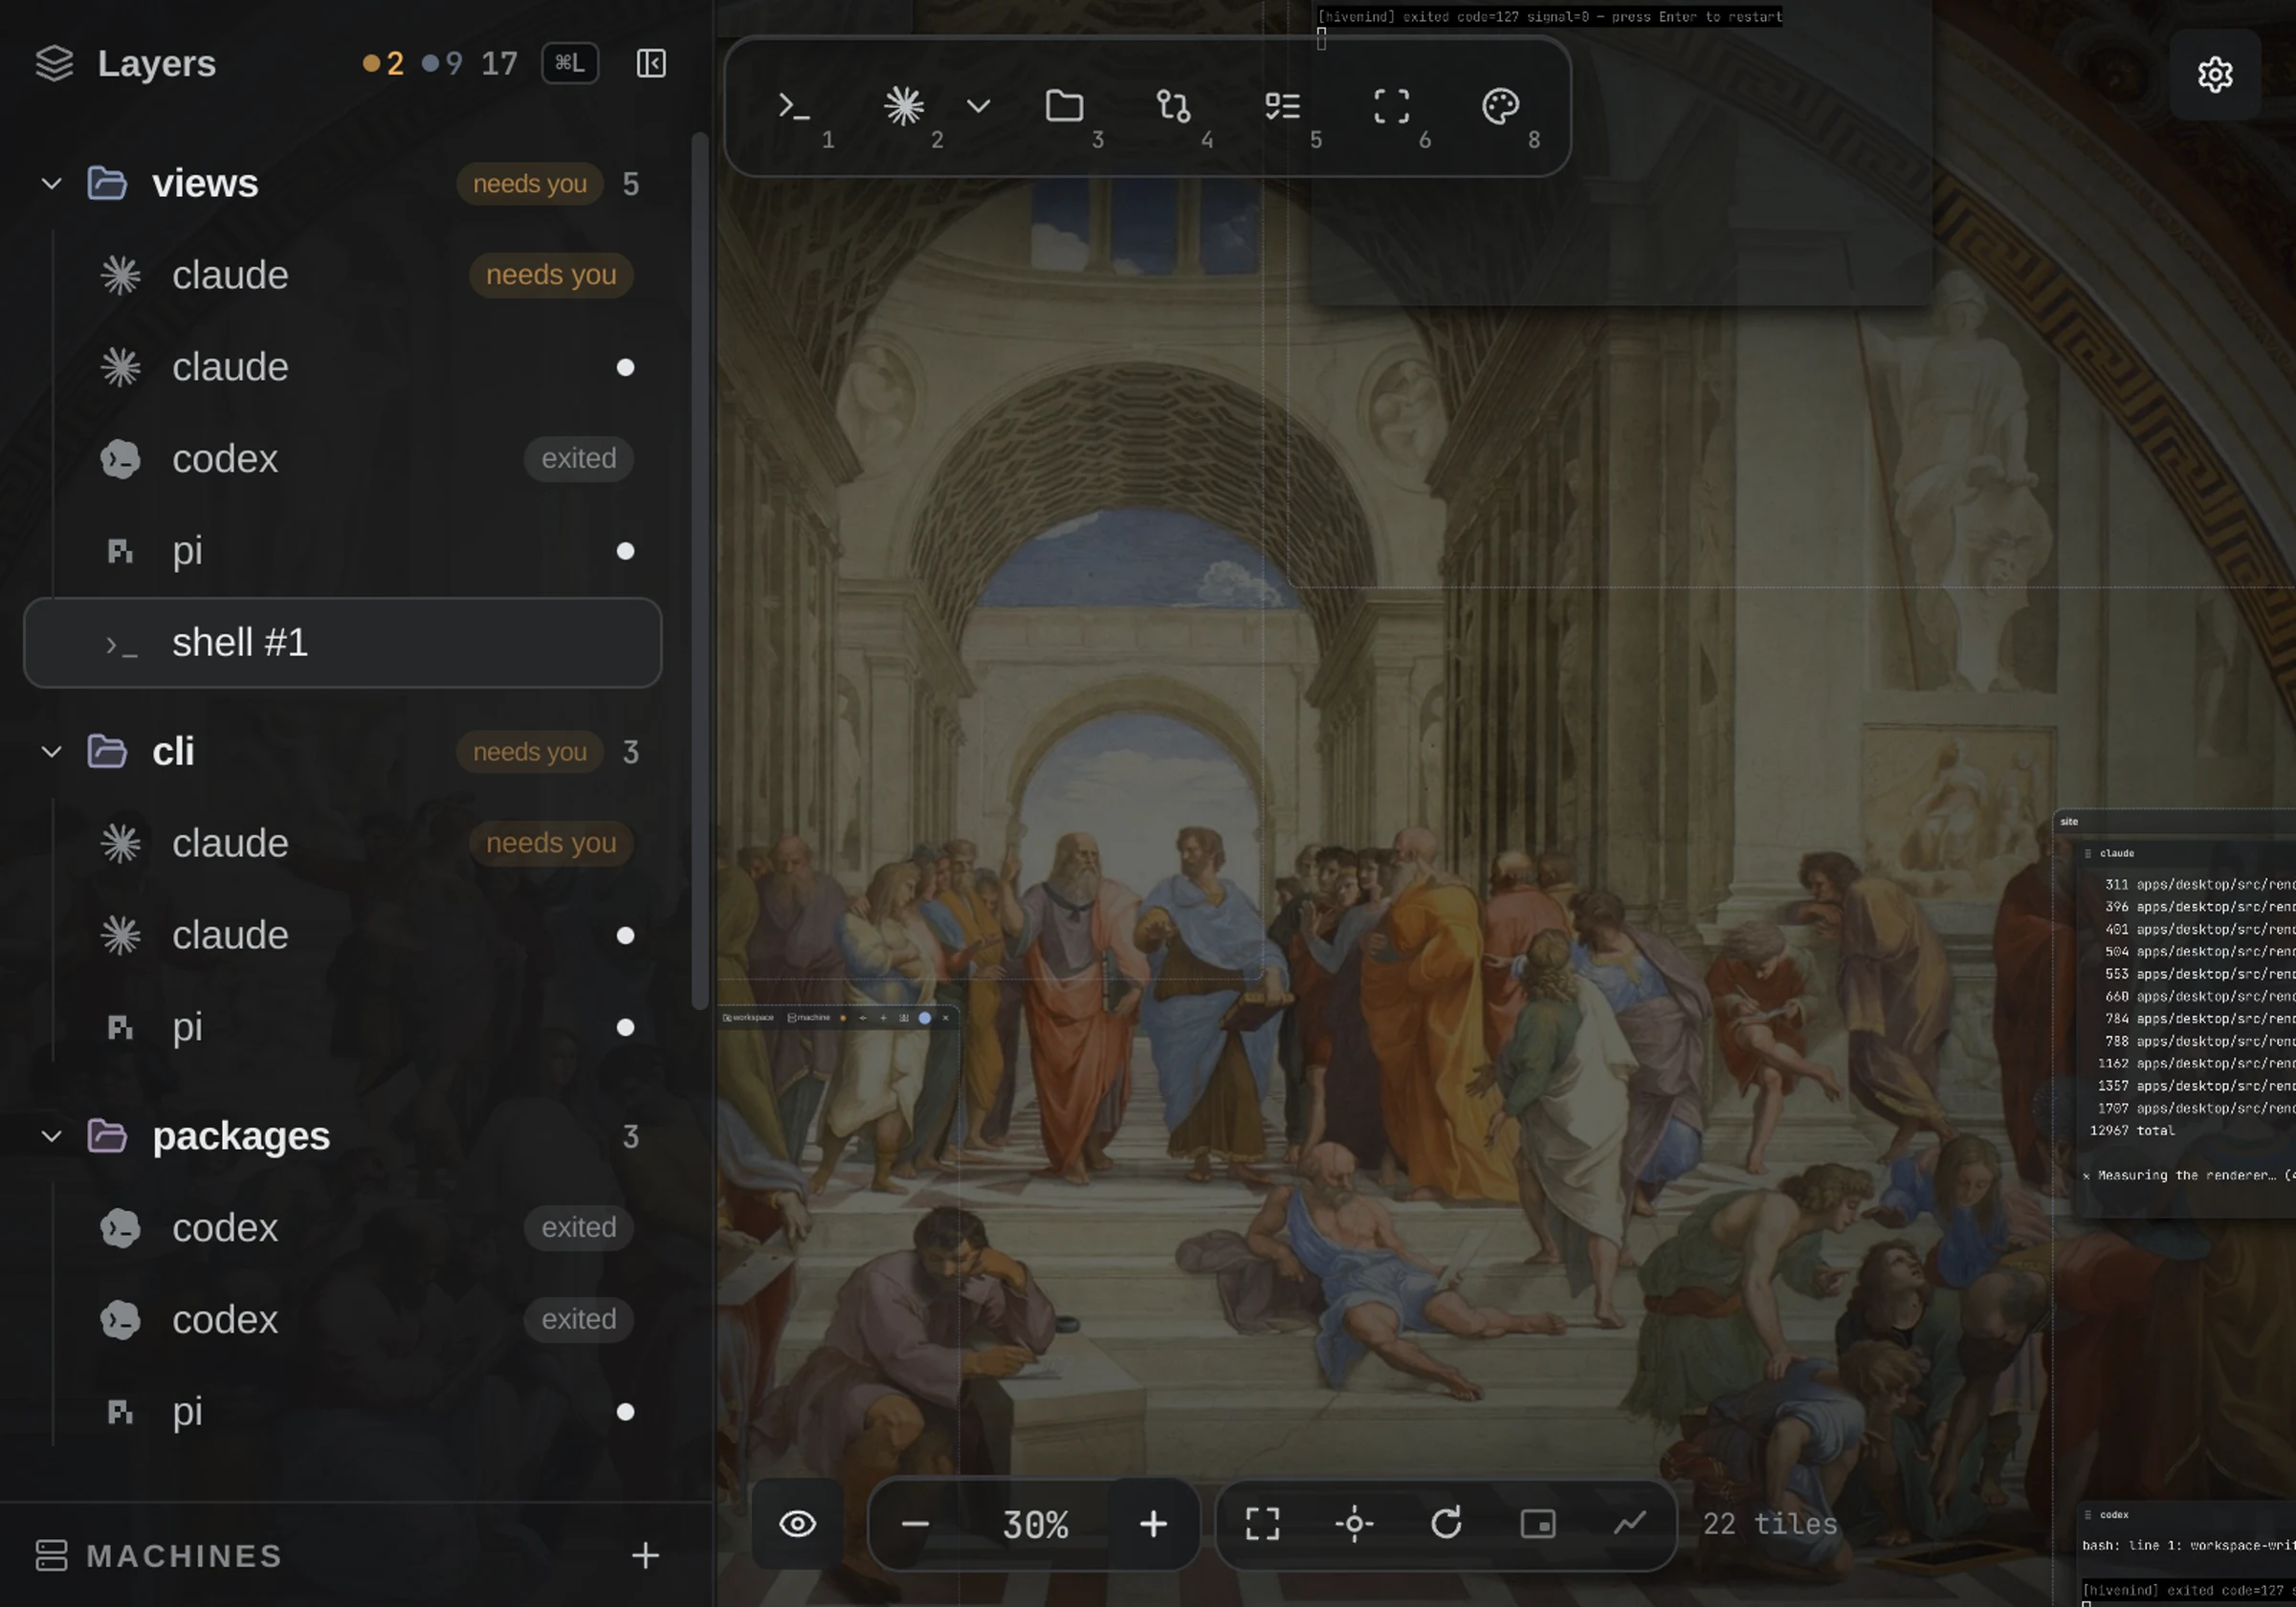This screenshot has width=2296, height=1607.
Task: Select the exited codex row under views
Action: coord(342,459)
